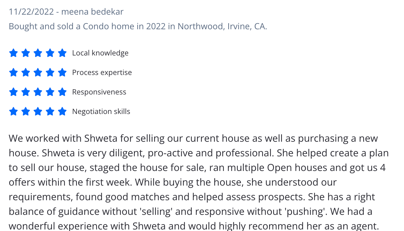Click first star of Process expertise rating
Viewport: 404px width, 231px height.
tap(13, 73)
